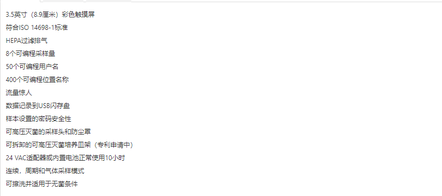Select the 数据记录到USB闪存盘 line
This screenshot has height=196, width=442.
point(38,106)
